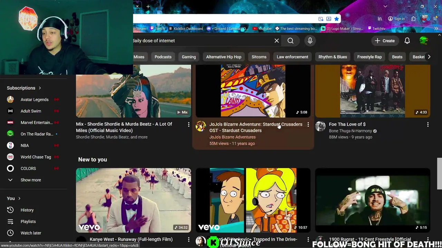Click the browser Sign in button
The width and height of the screenshot is (442, 248).
[396, 19]
